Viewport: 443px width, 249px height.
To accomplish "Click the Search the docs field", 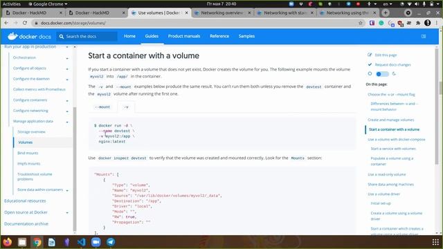I will pyautogui.click(x=87, y=37).
